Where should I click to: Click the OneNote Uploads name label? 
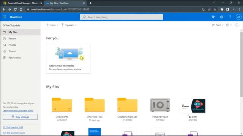[127, 117]
